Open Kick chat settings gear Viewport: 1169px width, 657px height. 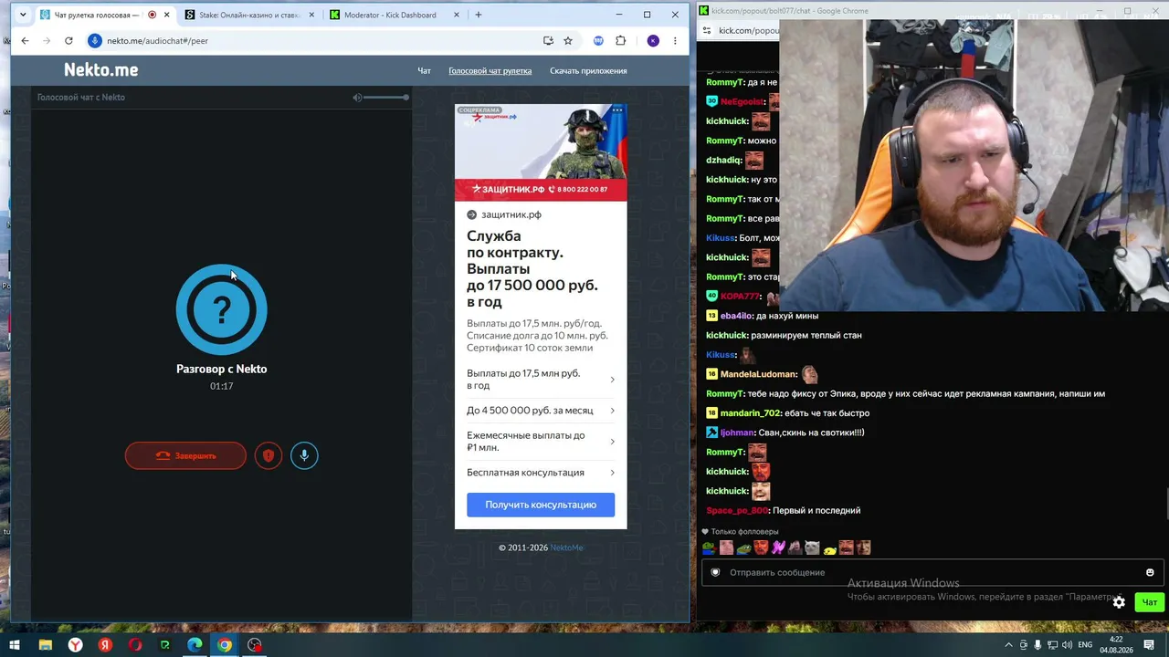pos(1119,602)
